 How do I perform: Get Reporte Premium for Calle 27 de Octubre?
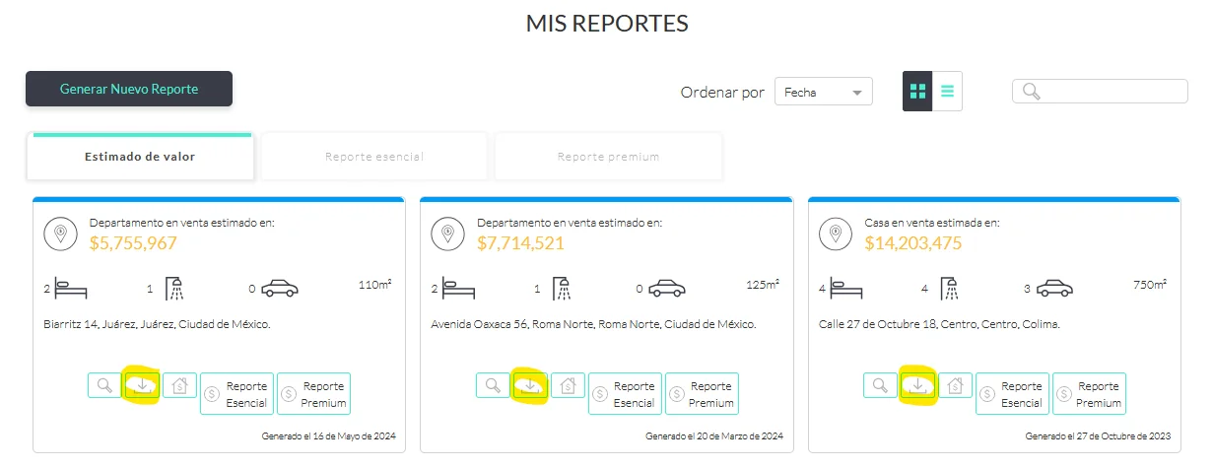click(x=1089, y=393)
